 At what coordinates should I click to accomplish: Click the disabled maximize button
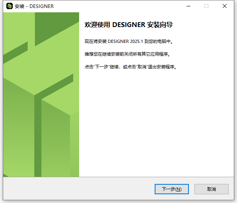(206, 6)
